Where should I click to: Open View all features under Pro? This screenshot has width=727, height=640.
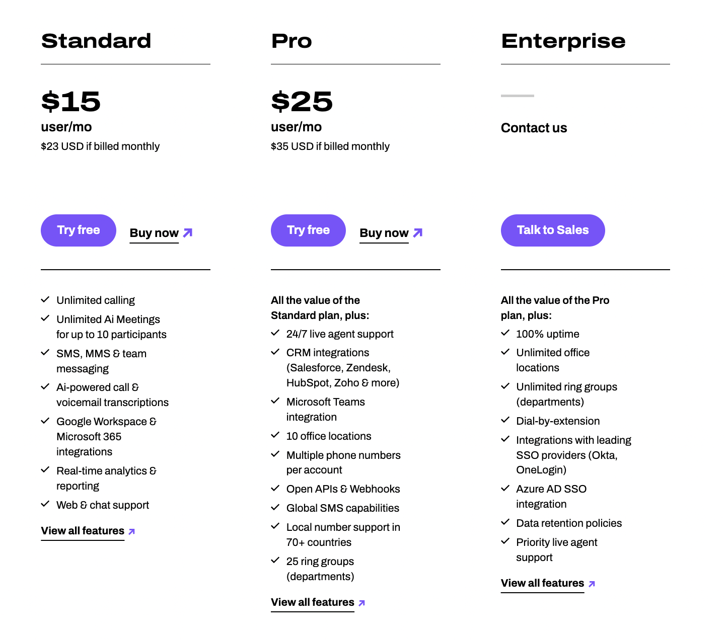coord(313,602)
